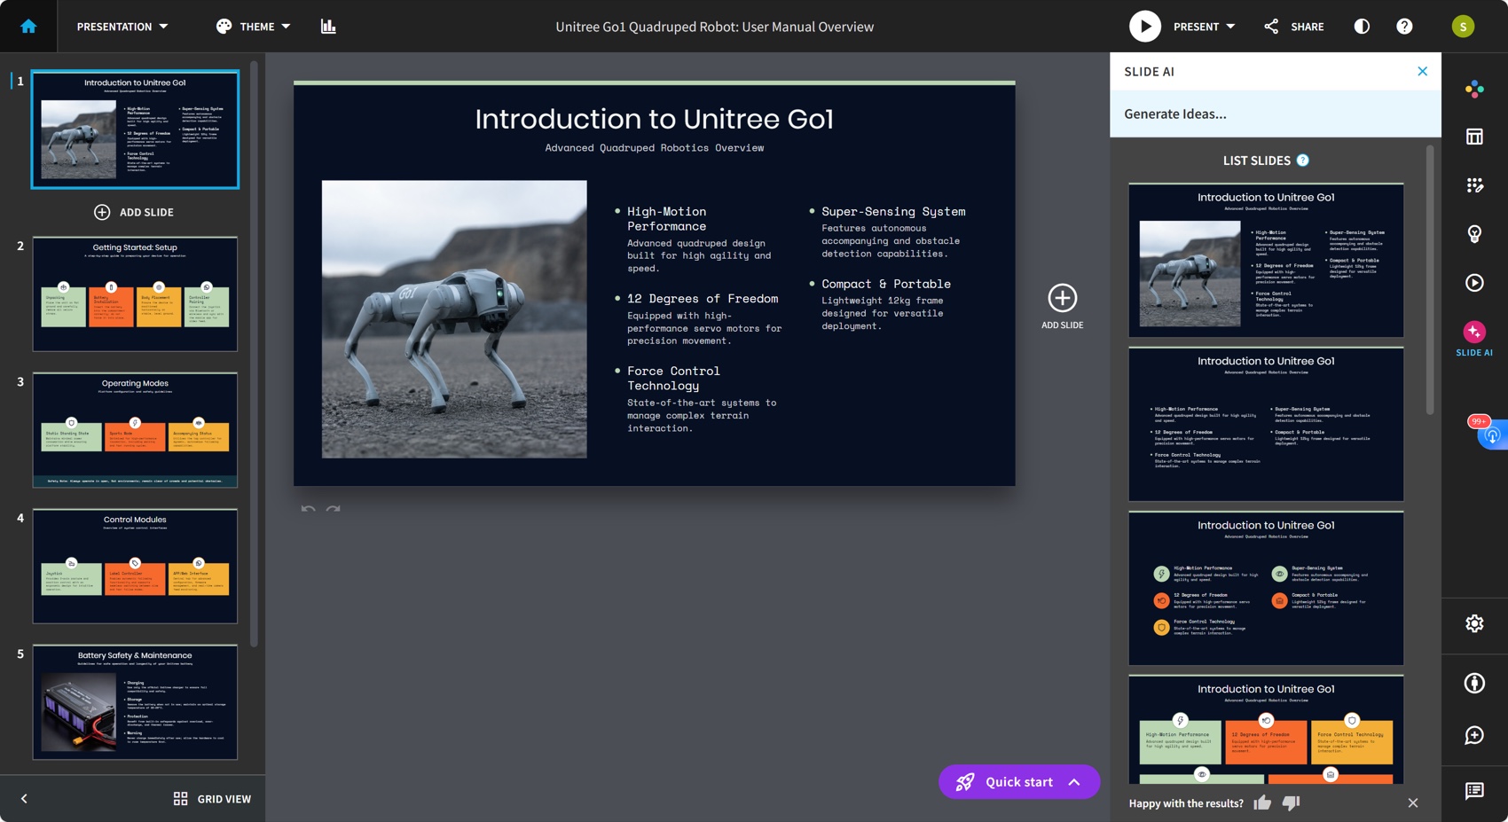Open the Presentation menu

(x=122, y=27)
